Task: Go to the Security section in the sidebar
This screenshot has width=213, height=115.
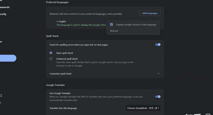Action: [x=3, y=14]
